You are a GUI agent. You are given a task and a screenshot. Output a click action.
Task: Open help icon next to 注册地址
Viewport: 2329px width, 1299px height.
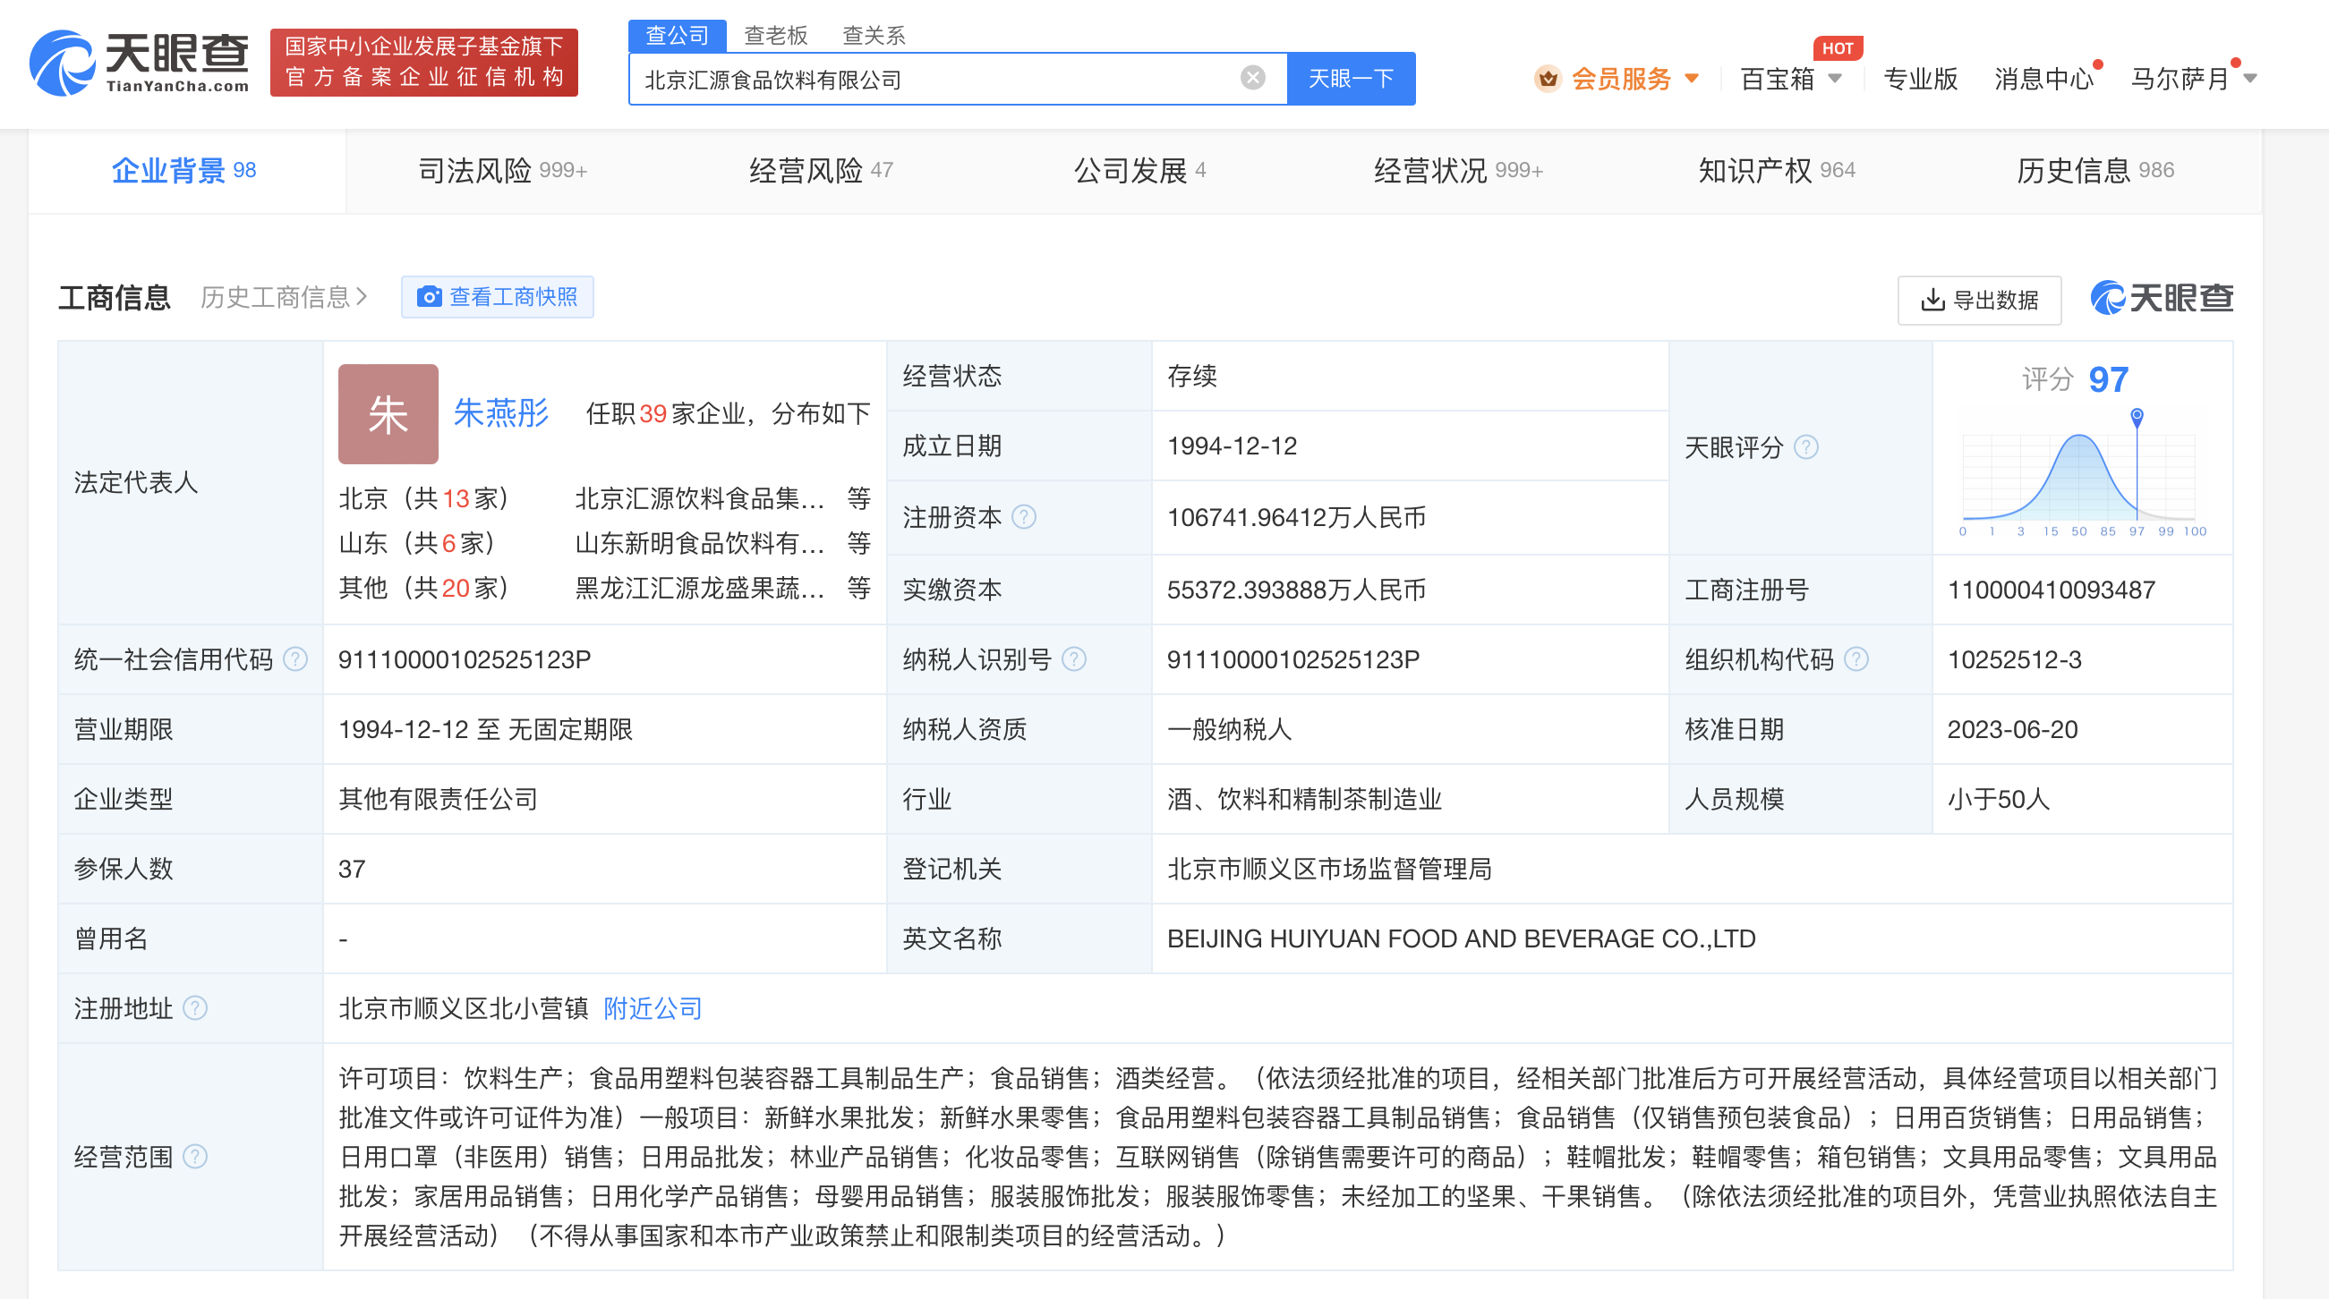pos(194,1007)
